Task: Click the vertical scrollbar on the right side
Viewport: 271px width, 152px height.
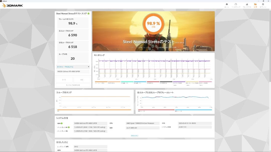Action: pos(270,50)
